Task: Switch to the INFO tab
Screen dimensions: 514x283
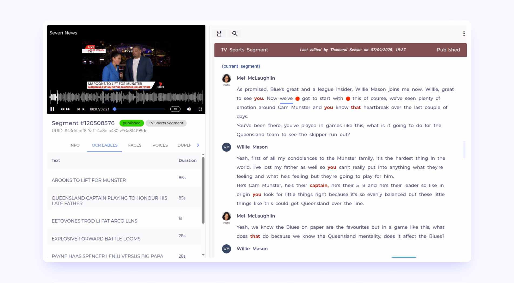Action: [x=75, y=145]
